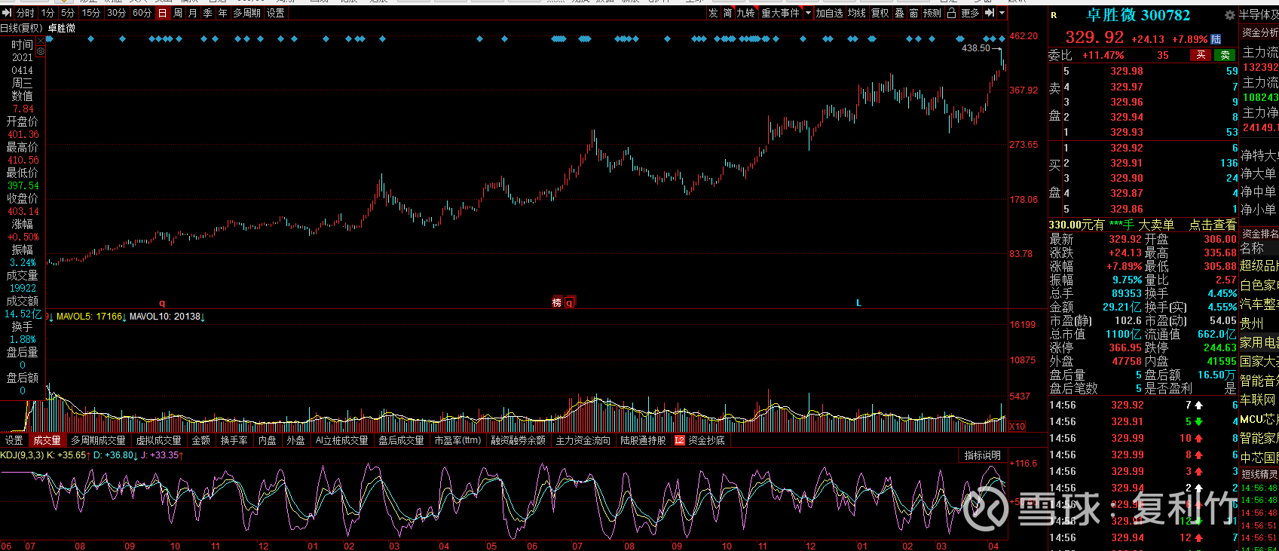Select the 1分 period tab
Screen dimensions: 1279x551
pyautogui.click(x=48, y=13)
